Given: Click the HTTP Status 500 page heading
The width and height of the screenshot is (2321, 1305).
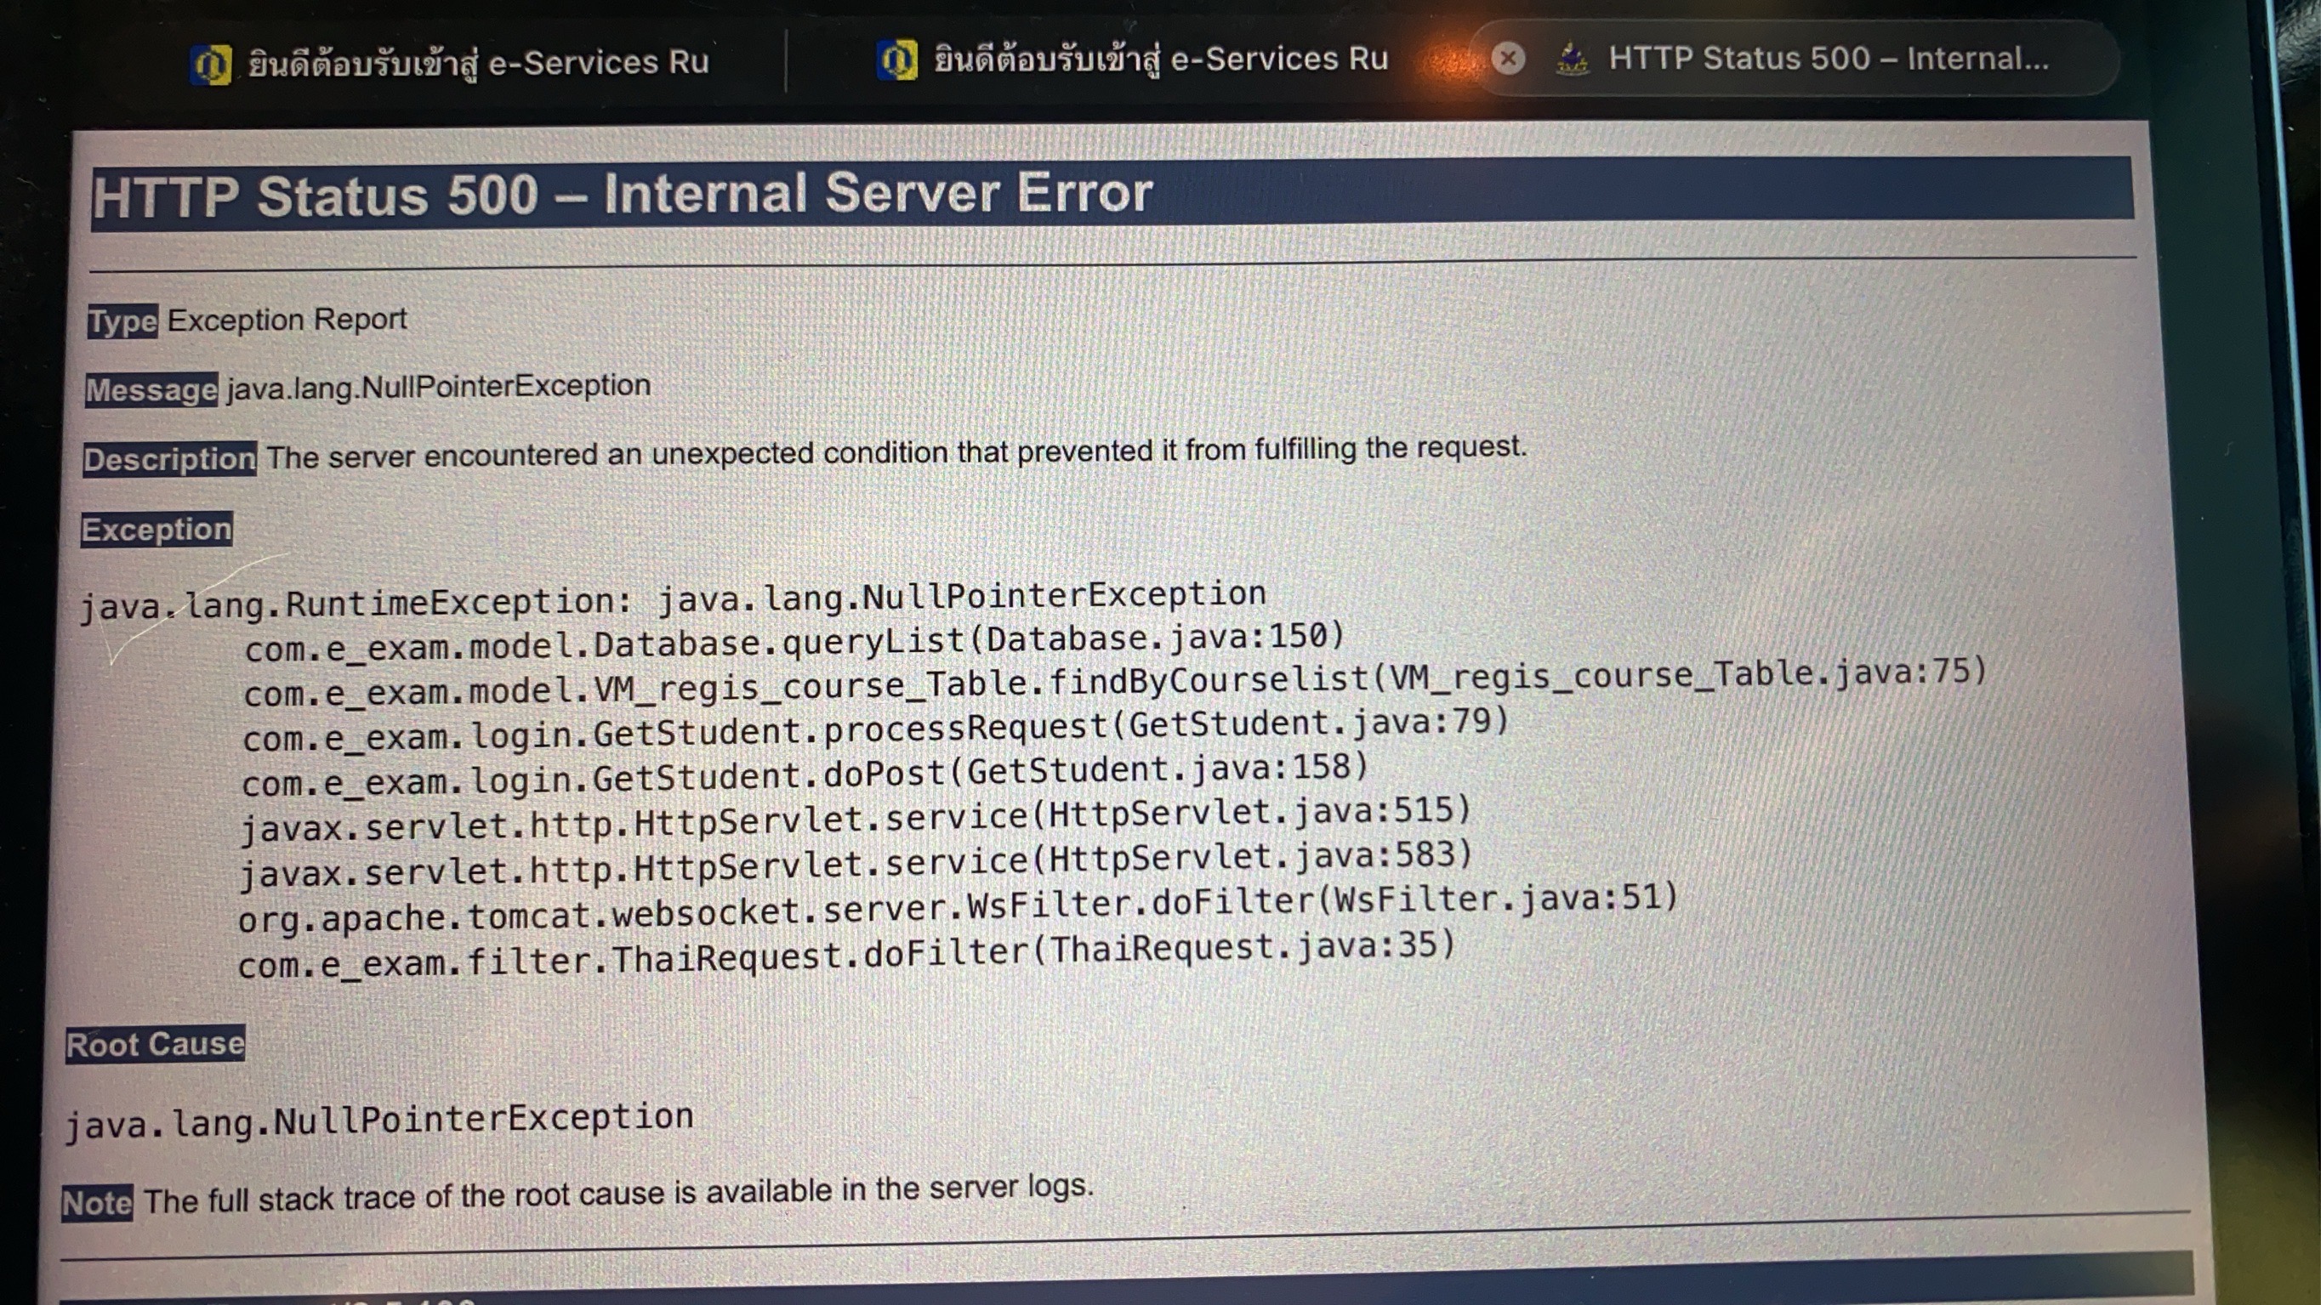Looking at the screenshot, I should coord(623,194).
